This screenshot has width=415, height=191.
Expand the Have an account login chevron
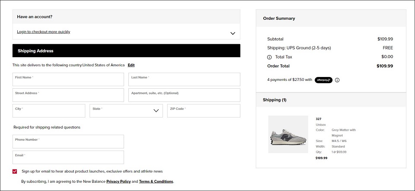pos(233,34)
